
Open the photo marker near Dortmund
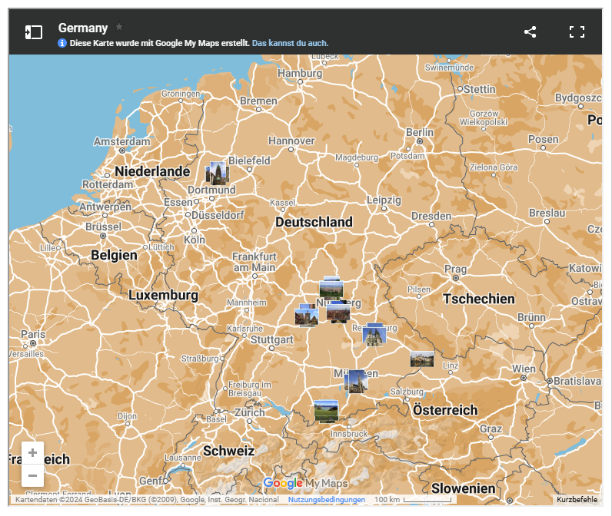coord(218,173)
